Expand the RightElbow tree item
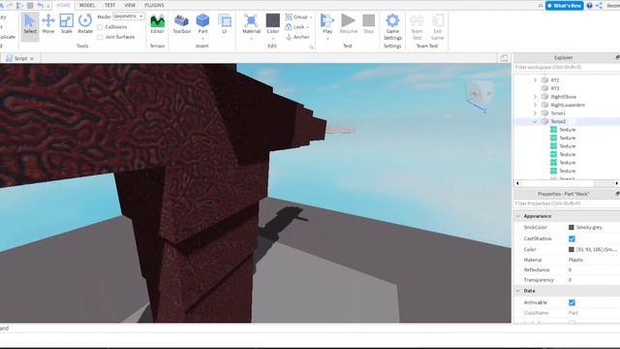Viewport: 620px width, 349px height. click(x=535, y=97)
